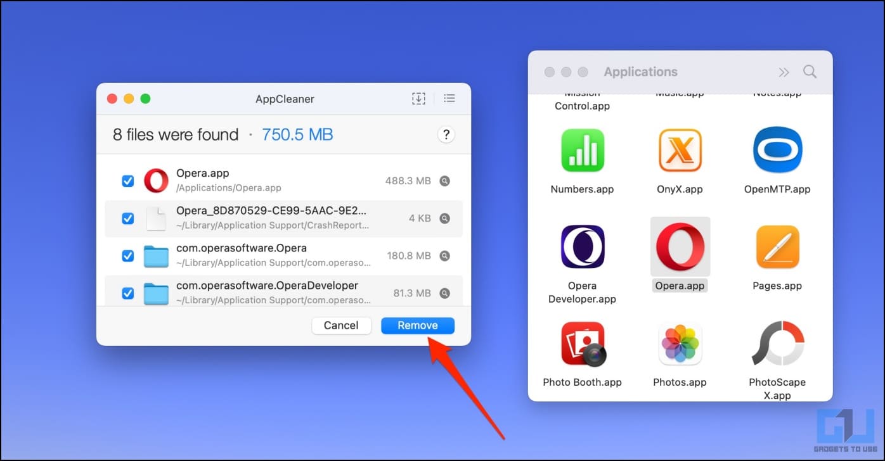Uncheck the Opera.app checkbox

tap(127, 181)
